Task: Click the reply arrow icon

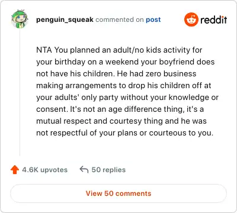Action: click(84, 170)
